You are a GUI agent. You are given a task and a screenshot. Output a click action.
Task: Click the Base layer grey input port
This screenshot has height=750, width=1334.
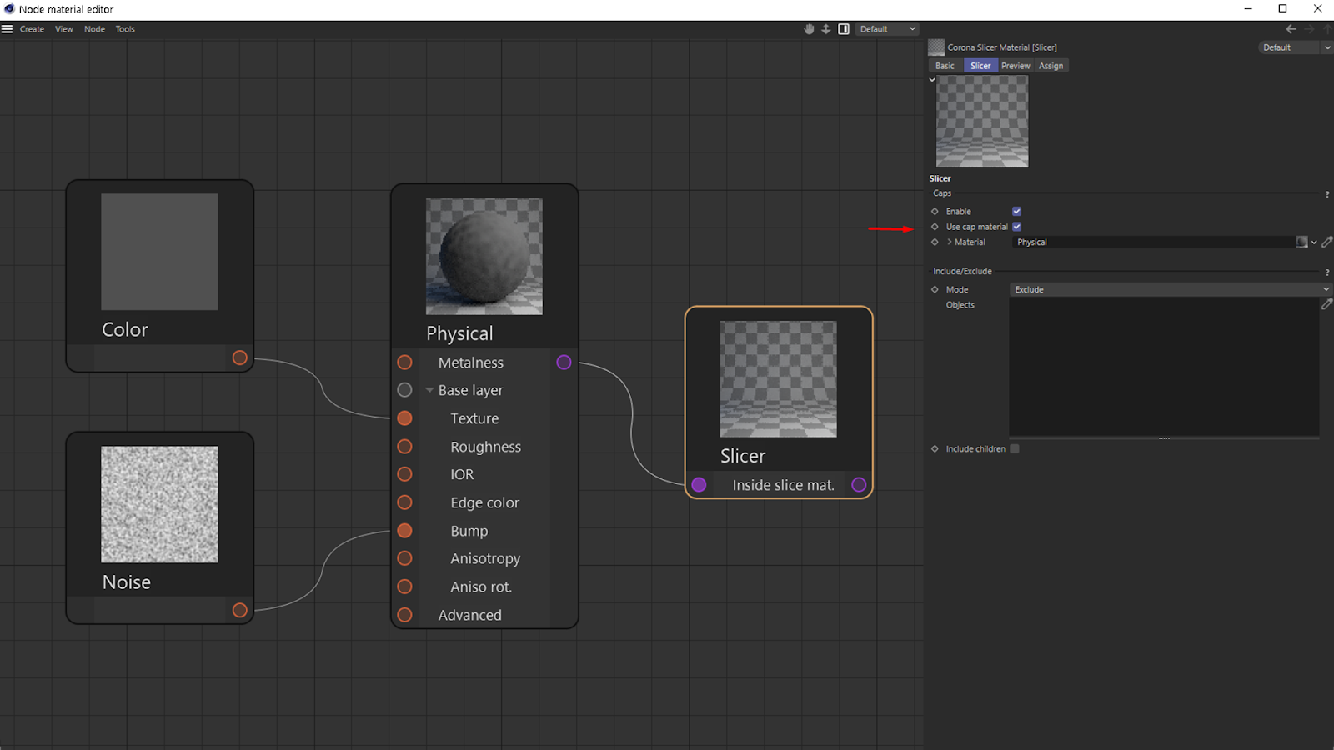pos(405,390)
